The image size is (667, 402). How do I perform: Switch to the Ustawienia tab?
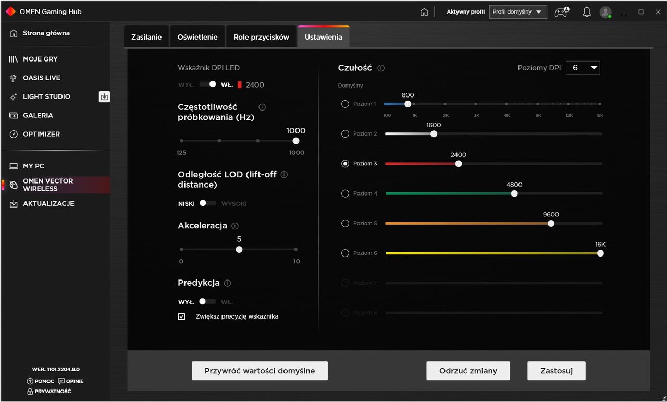324,37
